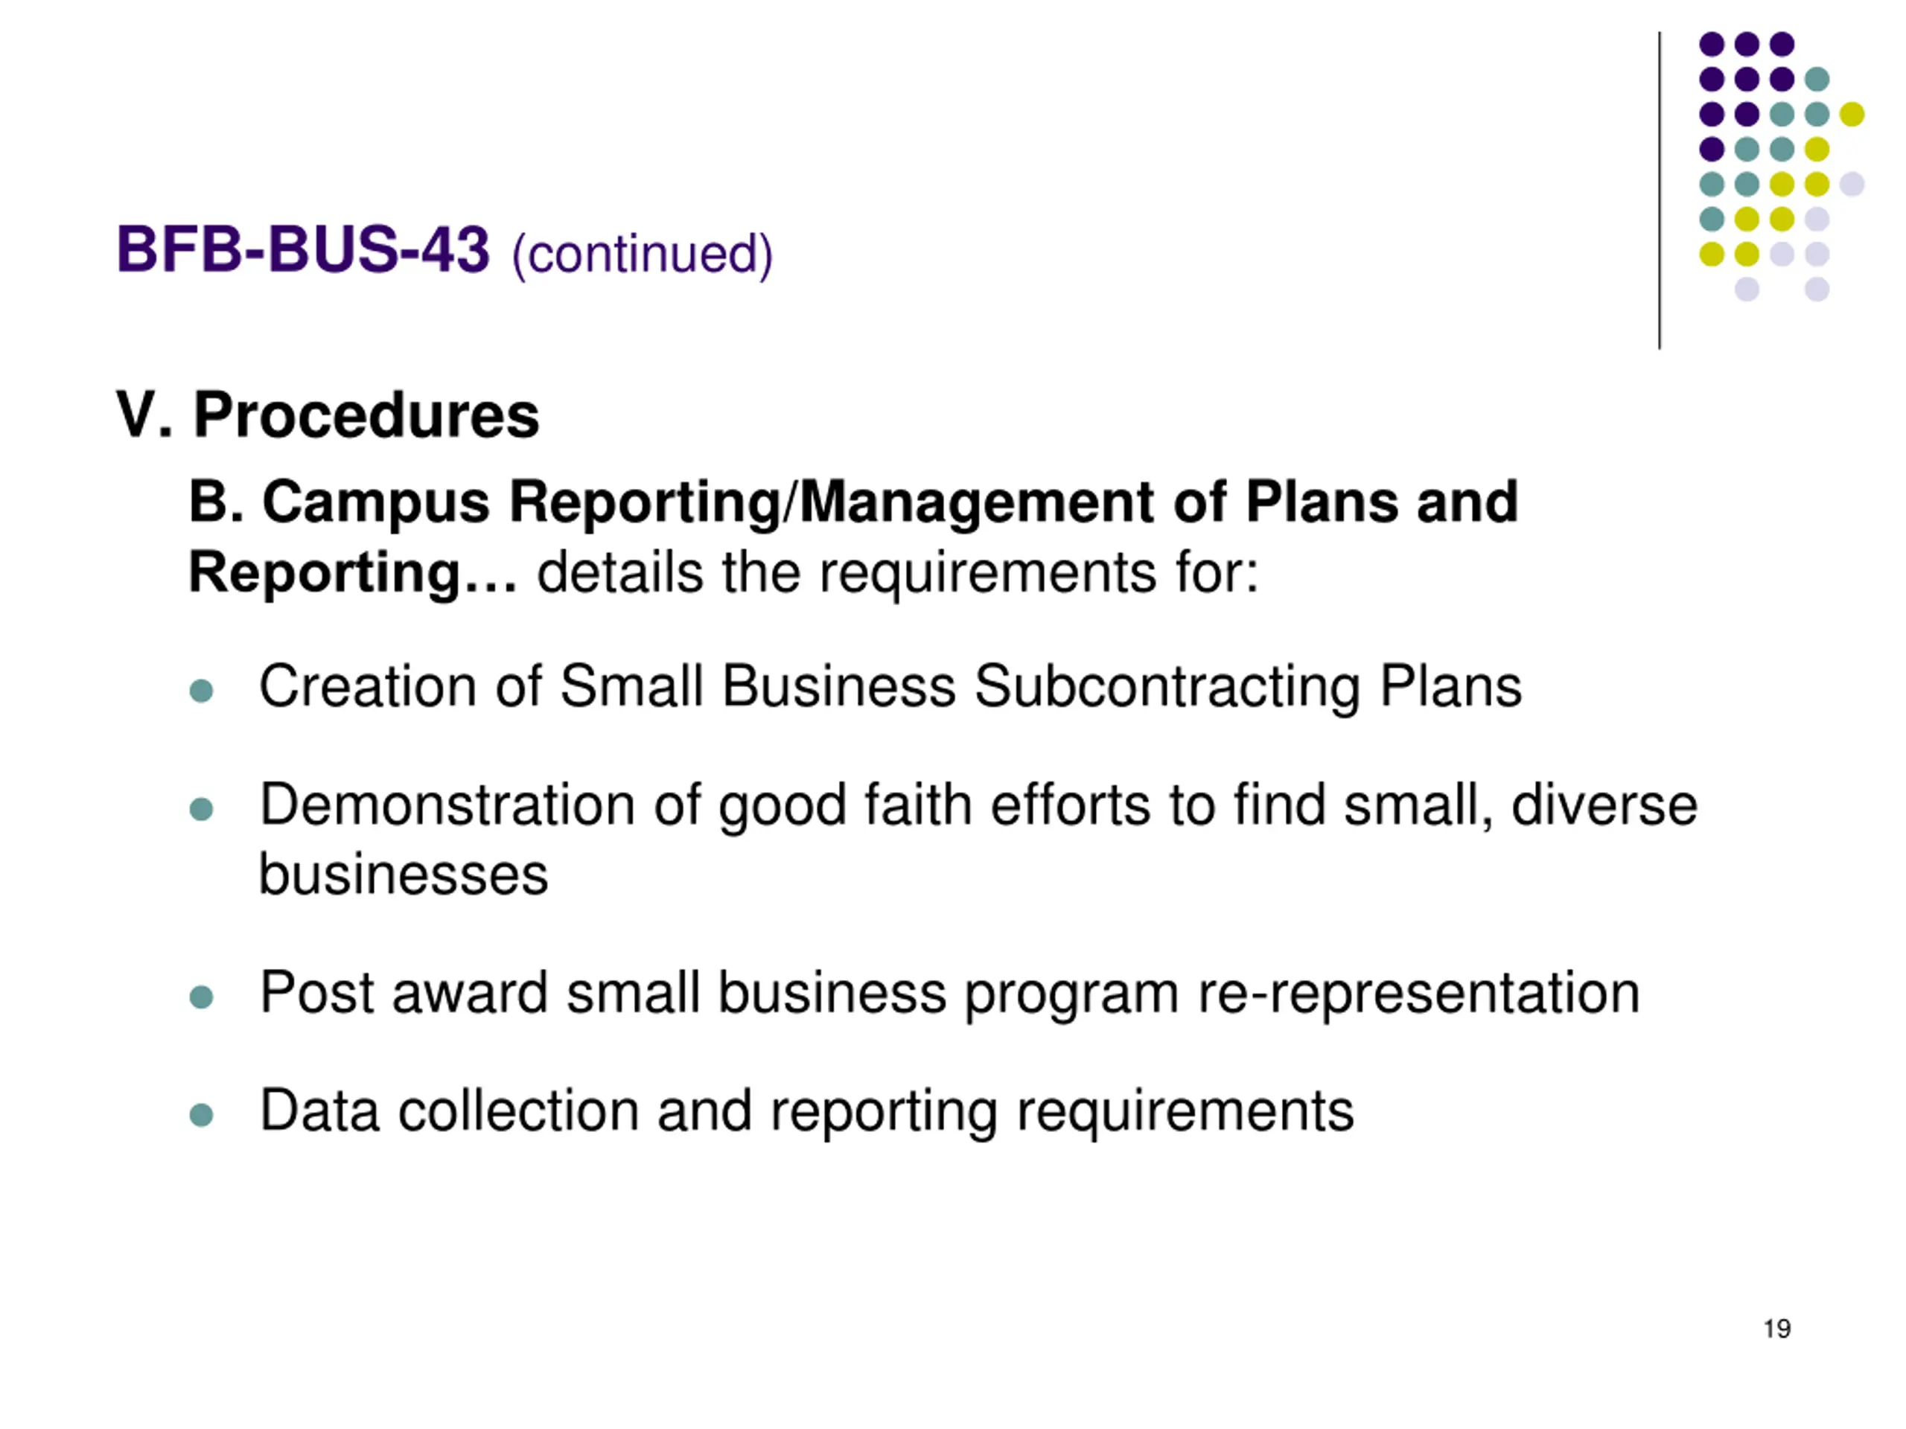1906x1429 pixels.
Task: Click the bottom-right lavender dot in the dot grid
Action: tap(1817, 289)
